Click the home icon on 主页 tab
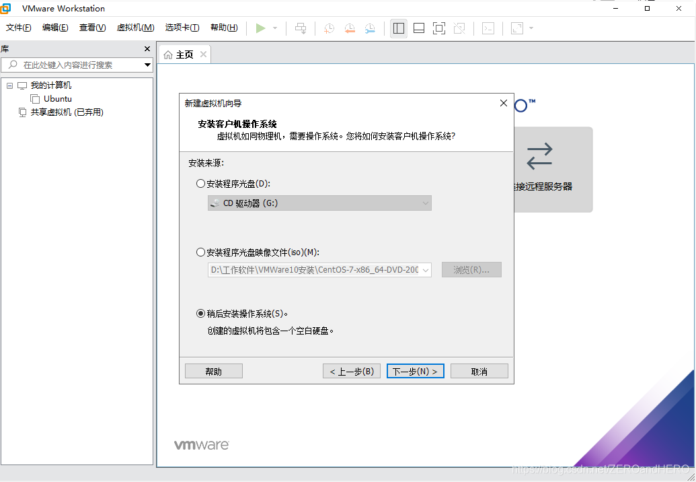The image size is (696, 482). tap(168, 55)
